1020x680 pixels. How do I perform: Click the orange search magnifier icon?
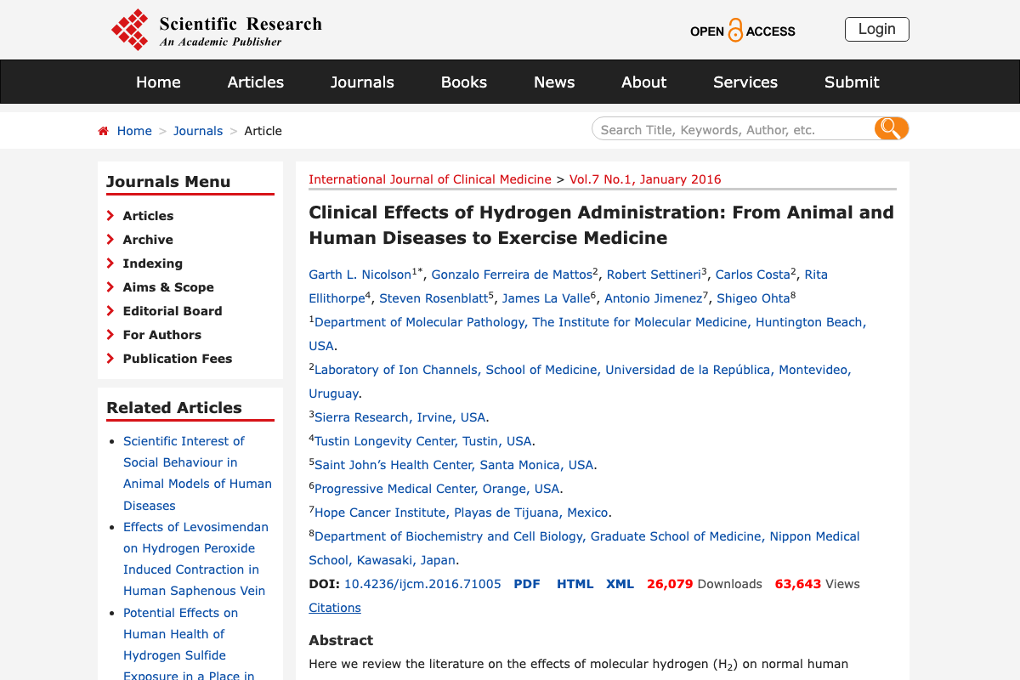(x=891, y=128)
